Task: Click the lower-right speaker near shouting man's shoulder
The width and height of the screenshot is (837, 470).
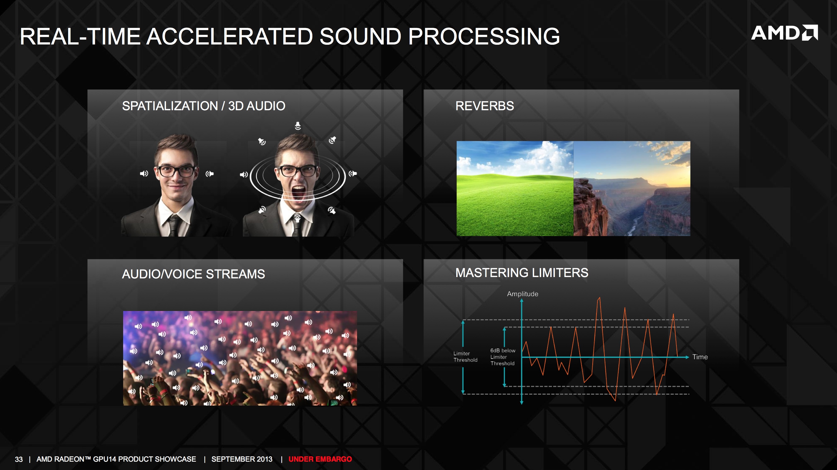Action: (331, 210)
